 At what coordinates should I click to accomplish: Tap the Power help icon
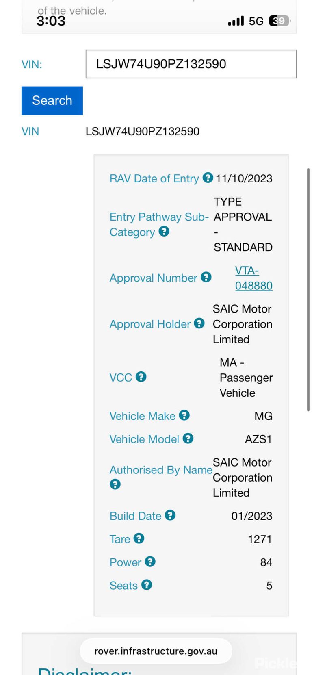(x=150, y=562)
